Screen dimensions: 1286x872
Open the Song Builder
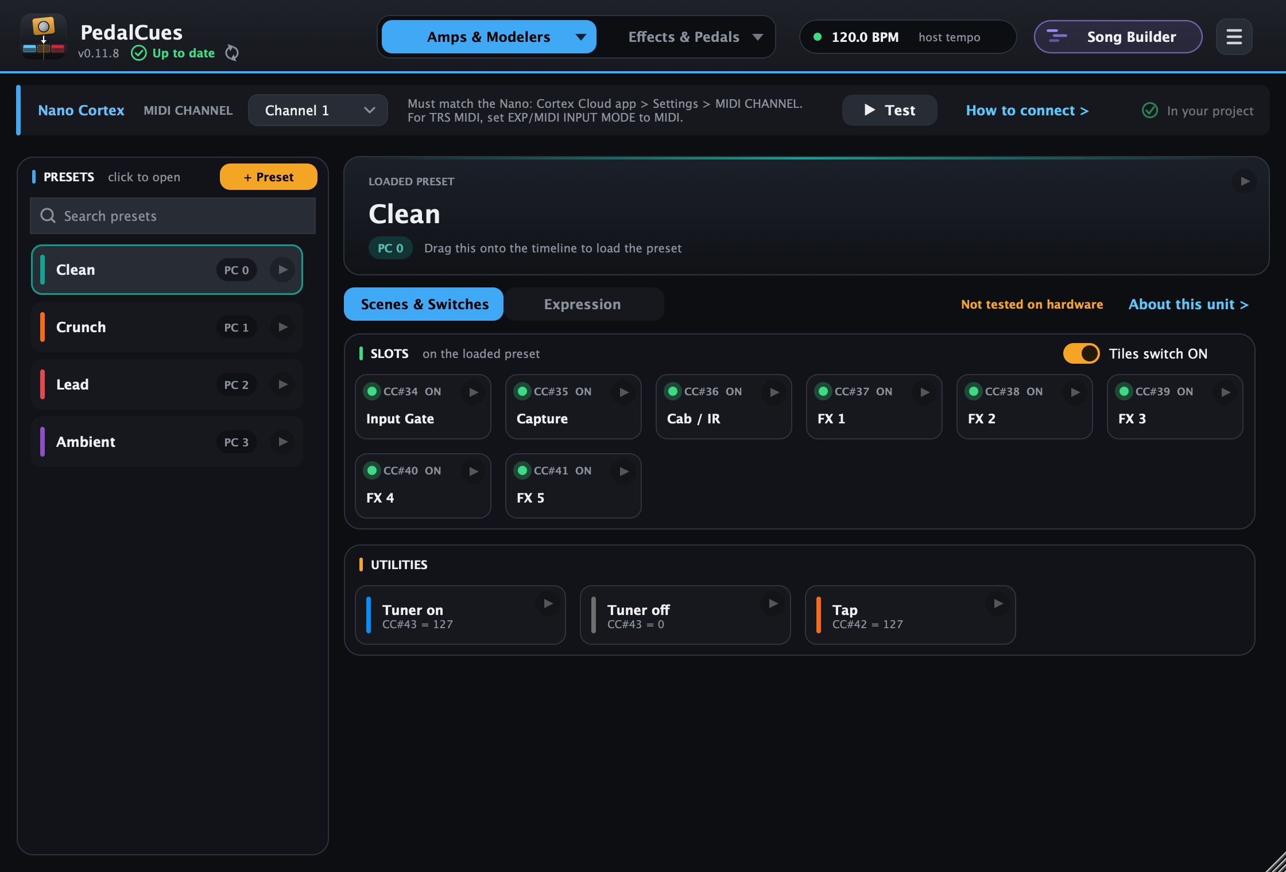1118,37
